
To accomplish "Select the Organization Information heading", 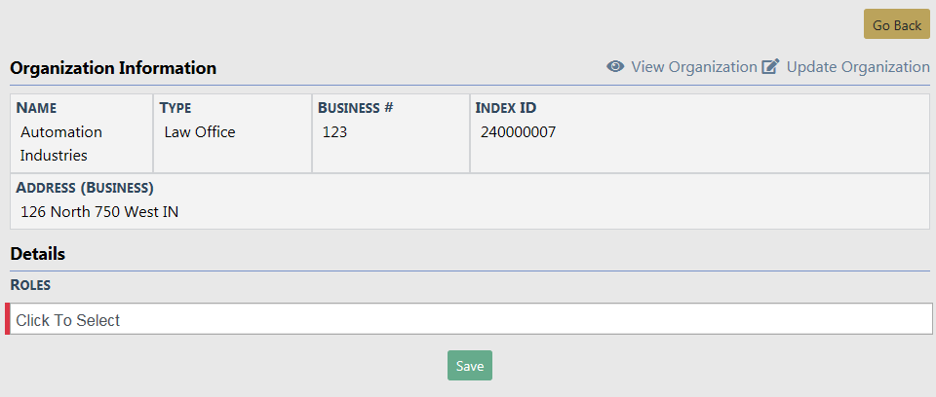I will click(113, 68).
